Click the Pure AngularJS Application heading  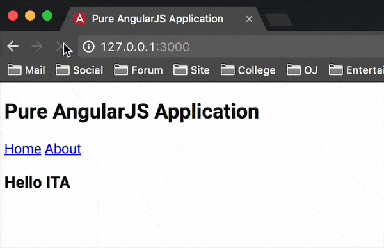pos(132,112)
